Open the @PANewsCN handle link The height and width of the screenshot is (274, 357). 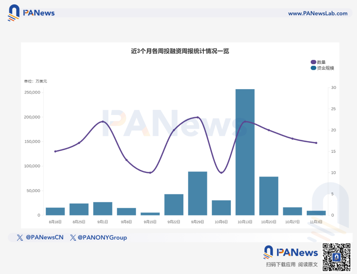pos(44,238)
